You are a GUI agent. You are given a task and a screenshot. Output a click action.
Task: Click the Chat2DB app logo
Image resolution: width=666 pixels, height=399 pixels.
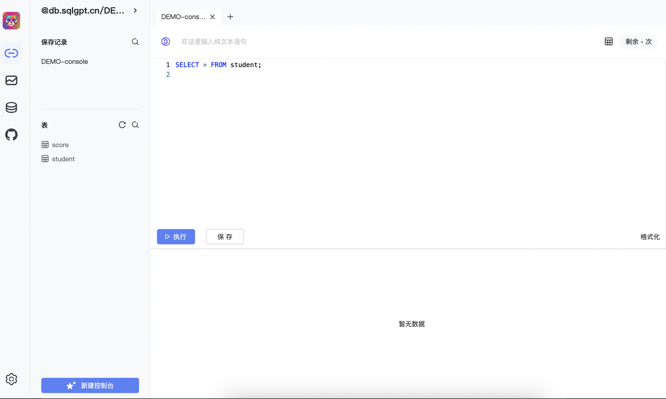pyautogui.click(x=11, y=21)
